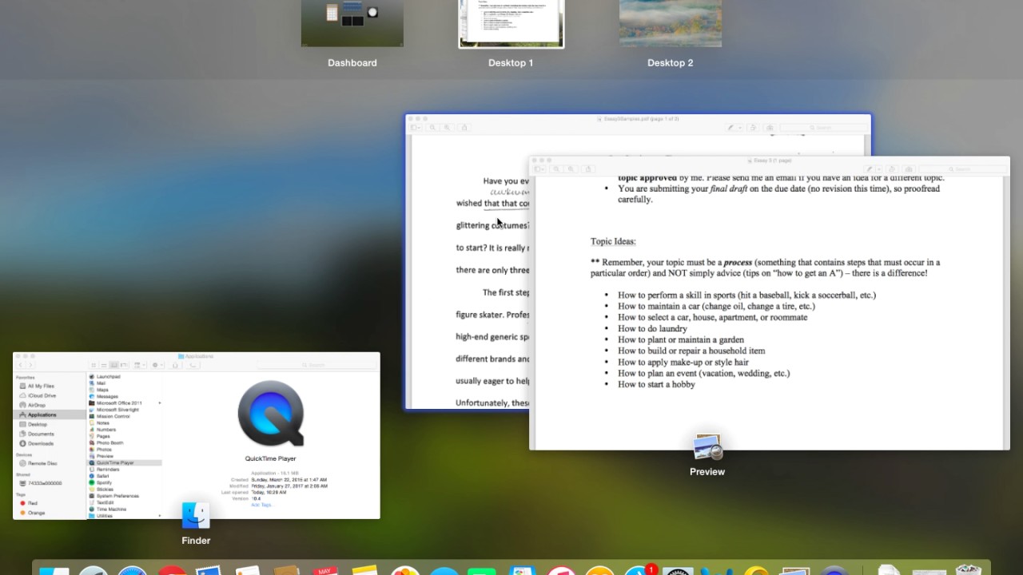
Task: Select Mission Control in the Applications list
Action: 113,416
